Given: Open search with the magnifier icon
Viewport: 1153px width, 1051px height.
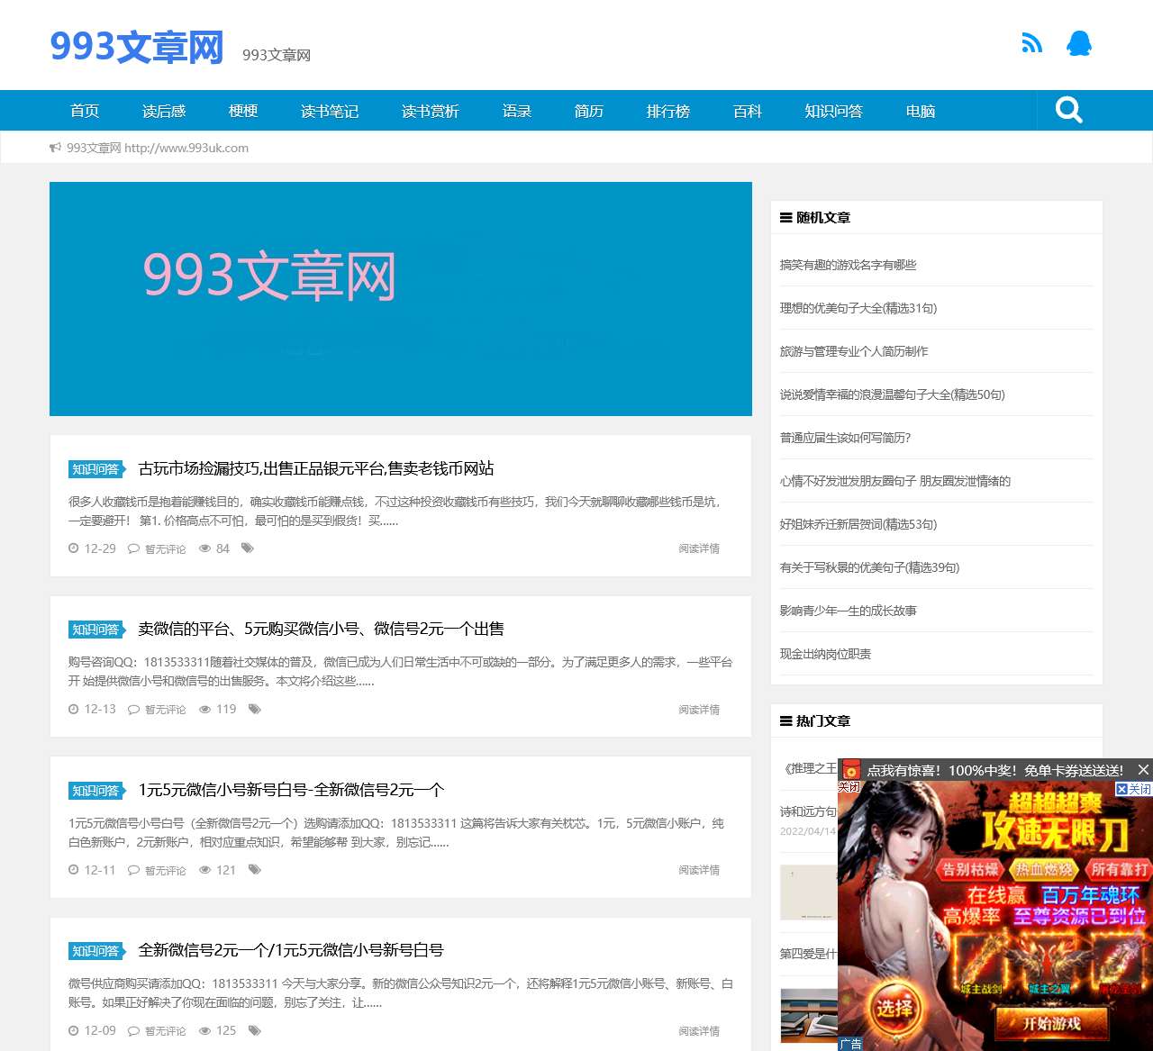Looking at the screenshot, I should (1068, 110).
